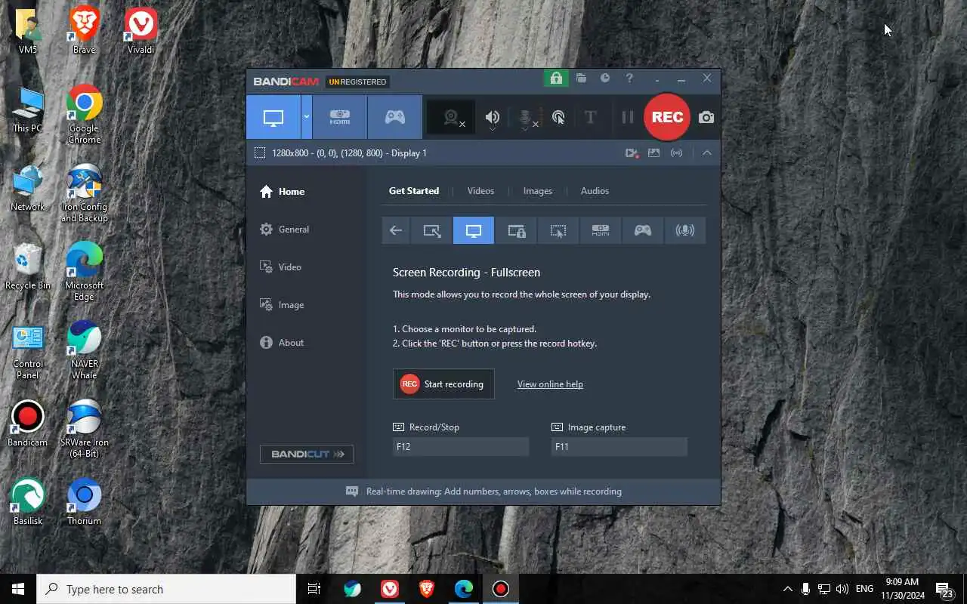
Task: Select the Bandicam desktop shortcut
Action: (x=28, y=424)
